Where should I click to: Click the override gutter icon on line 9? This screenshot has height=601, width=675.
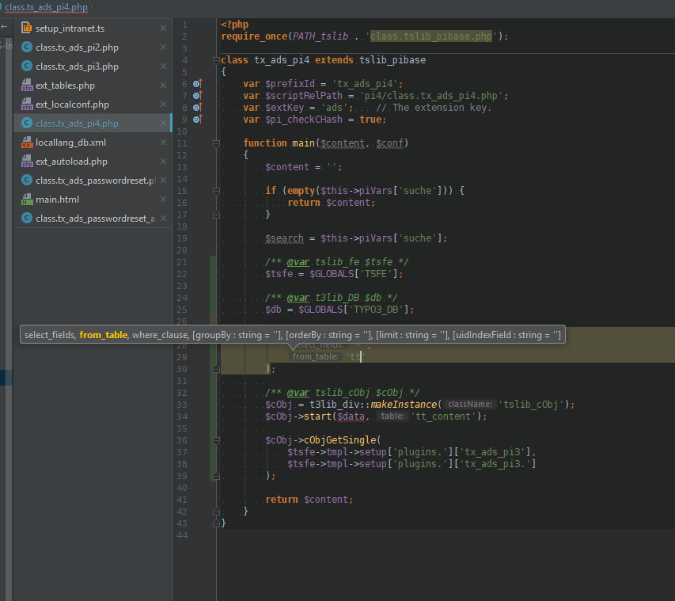point(198,120)
